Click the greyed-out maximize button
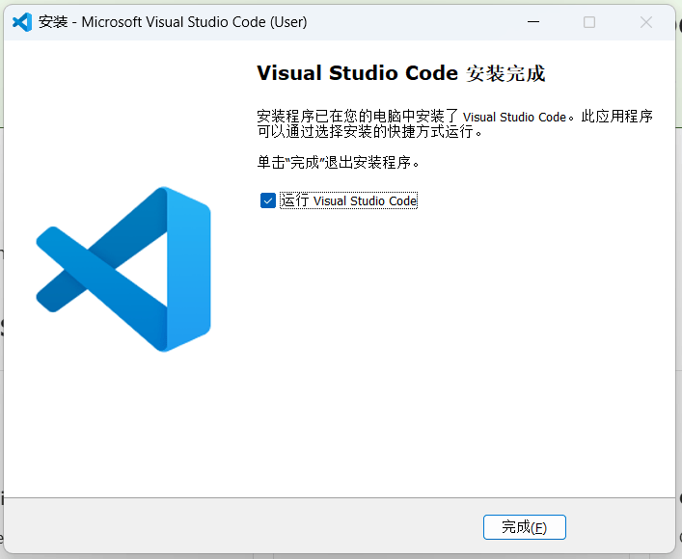The width and height of the screenshot is (682, 559). coord(589,21)
